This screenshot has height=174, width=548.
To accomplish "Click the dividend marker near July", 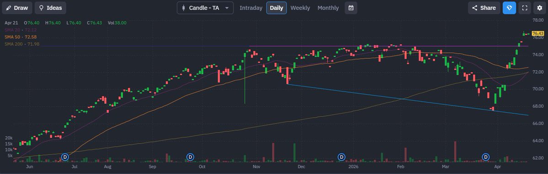I will [65, 157].
